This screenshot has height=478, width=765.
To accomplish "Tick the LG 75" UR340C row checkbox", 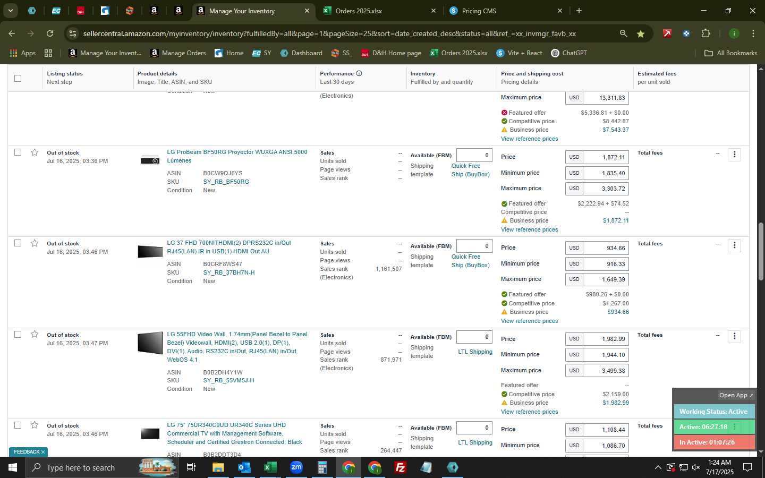I will click(x=18, y=425).
